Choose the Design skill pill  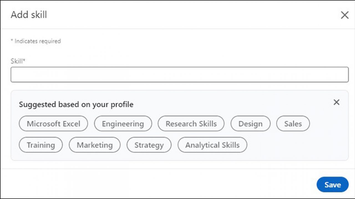pyautogui.click(x=250, y=124)
